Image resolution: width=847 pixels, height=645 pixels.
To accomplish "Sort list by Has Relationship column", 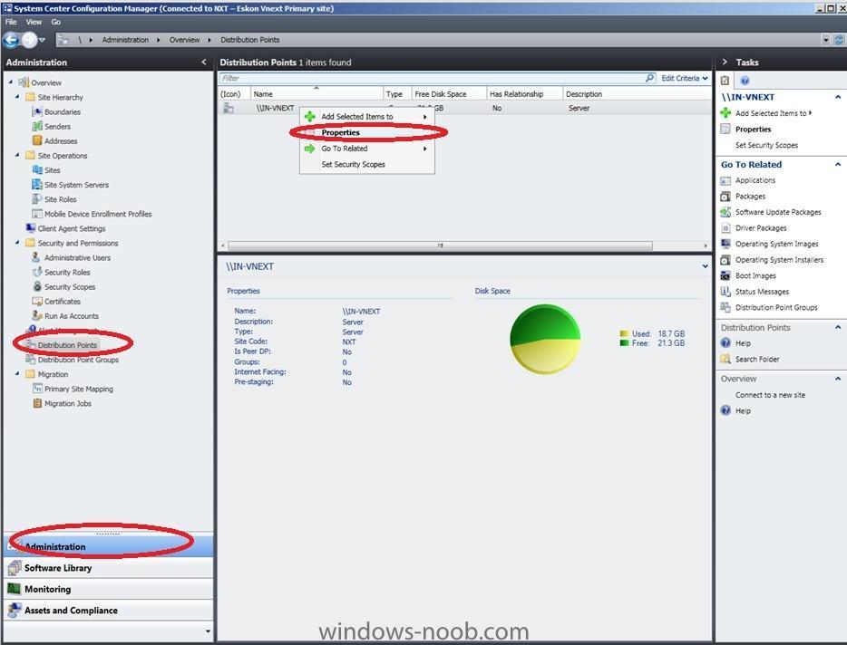I will (524, 94).
